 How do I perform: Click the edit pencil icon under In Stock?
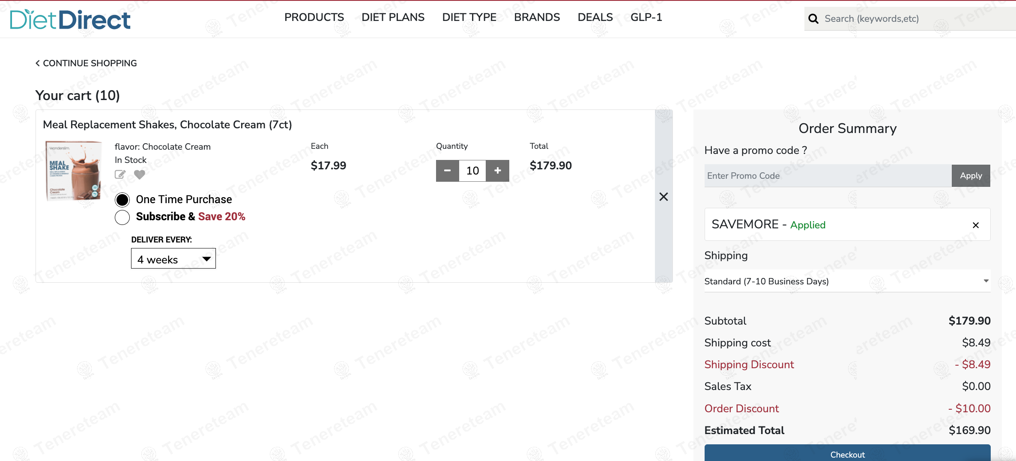click(x=120, y=174)
